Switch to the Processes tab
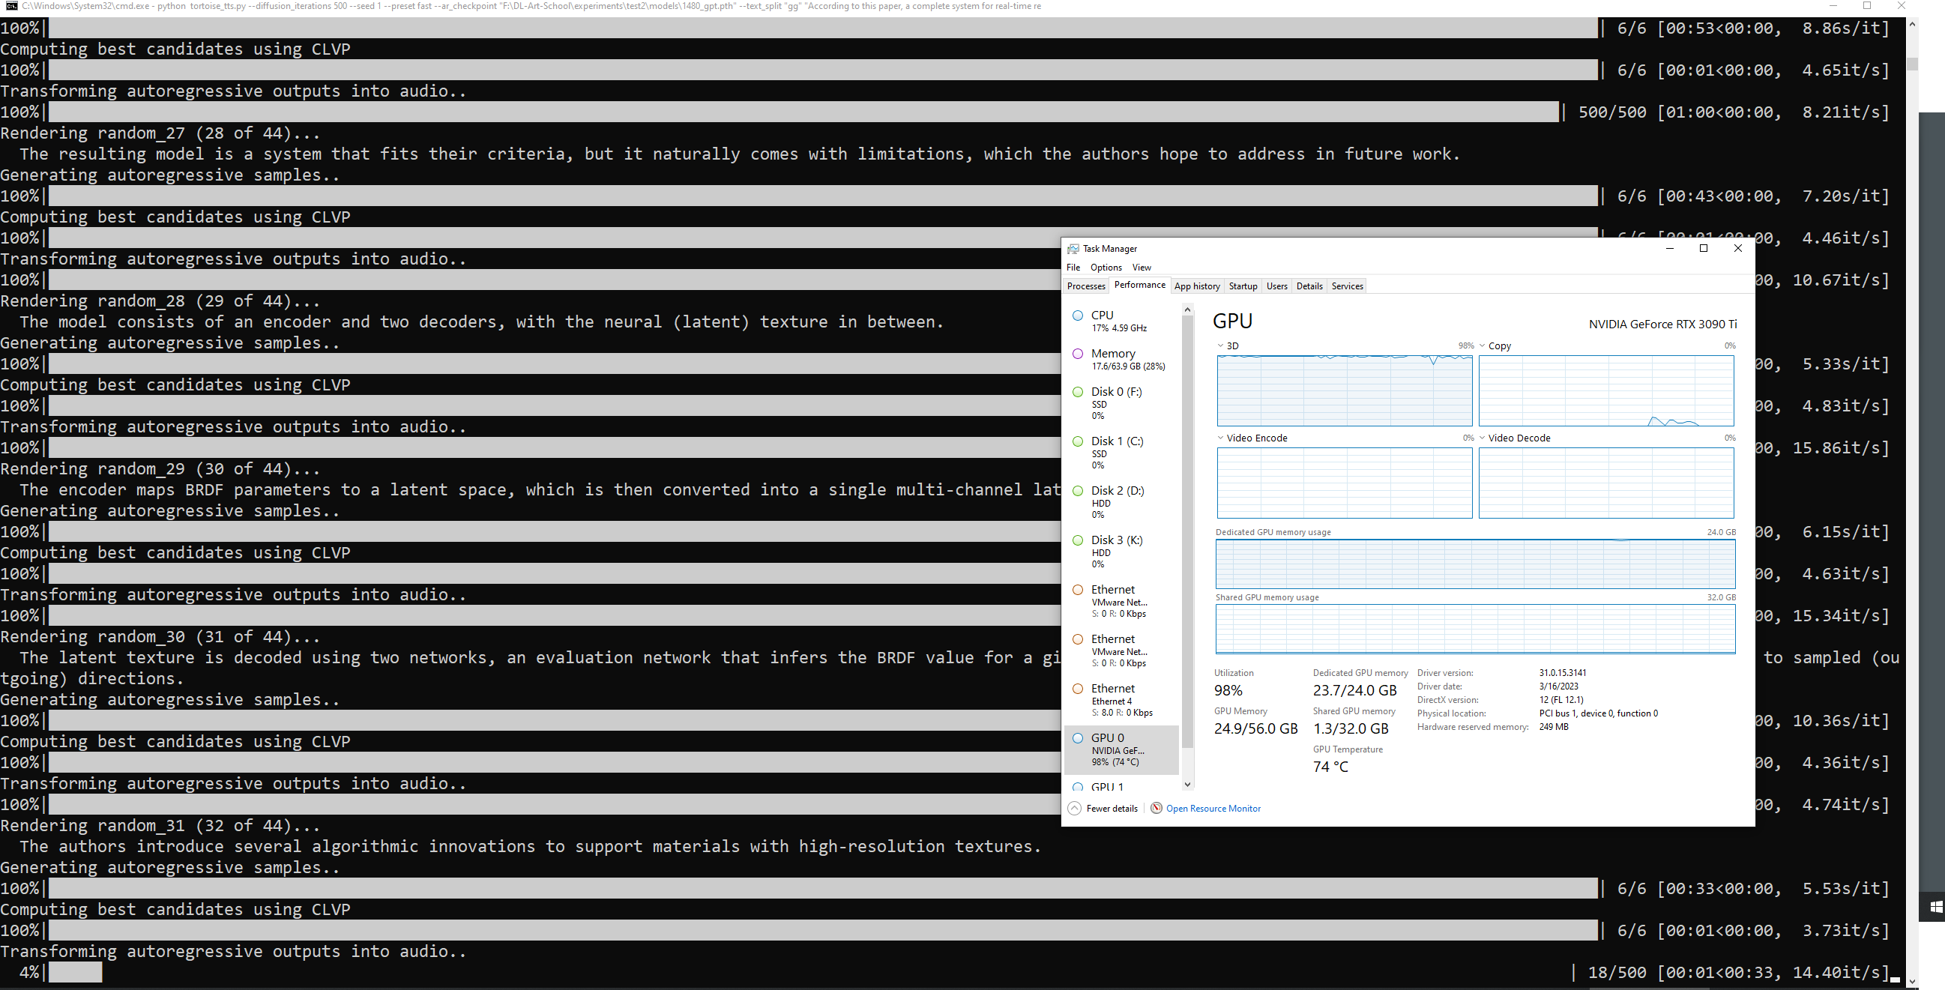Screen dimensions: 1945x990 [1086, 286]
